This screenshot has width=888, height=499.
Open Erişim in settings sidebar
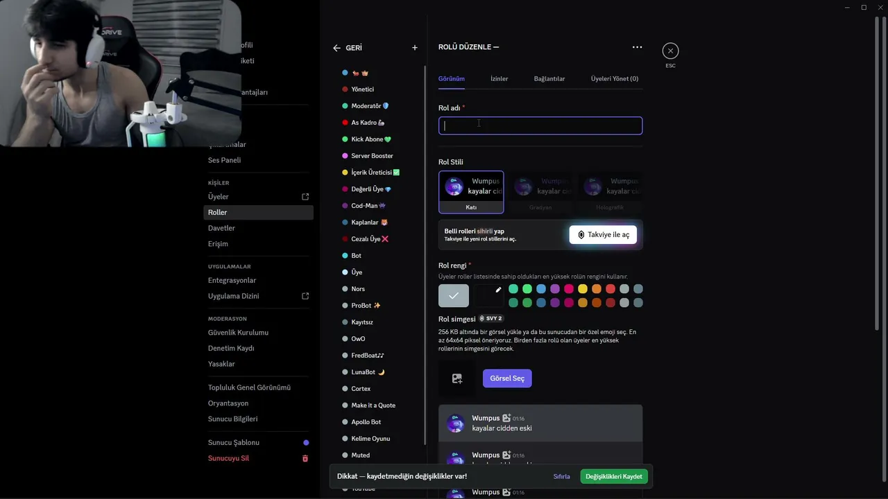tap(258, 244)
